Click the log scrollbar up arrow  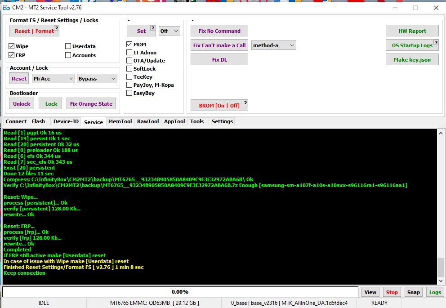point(441,133)
